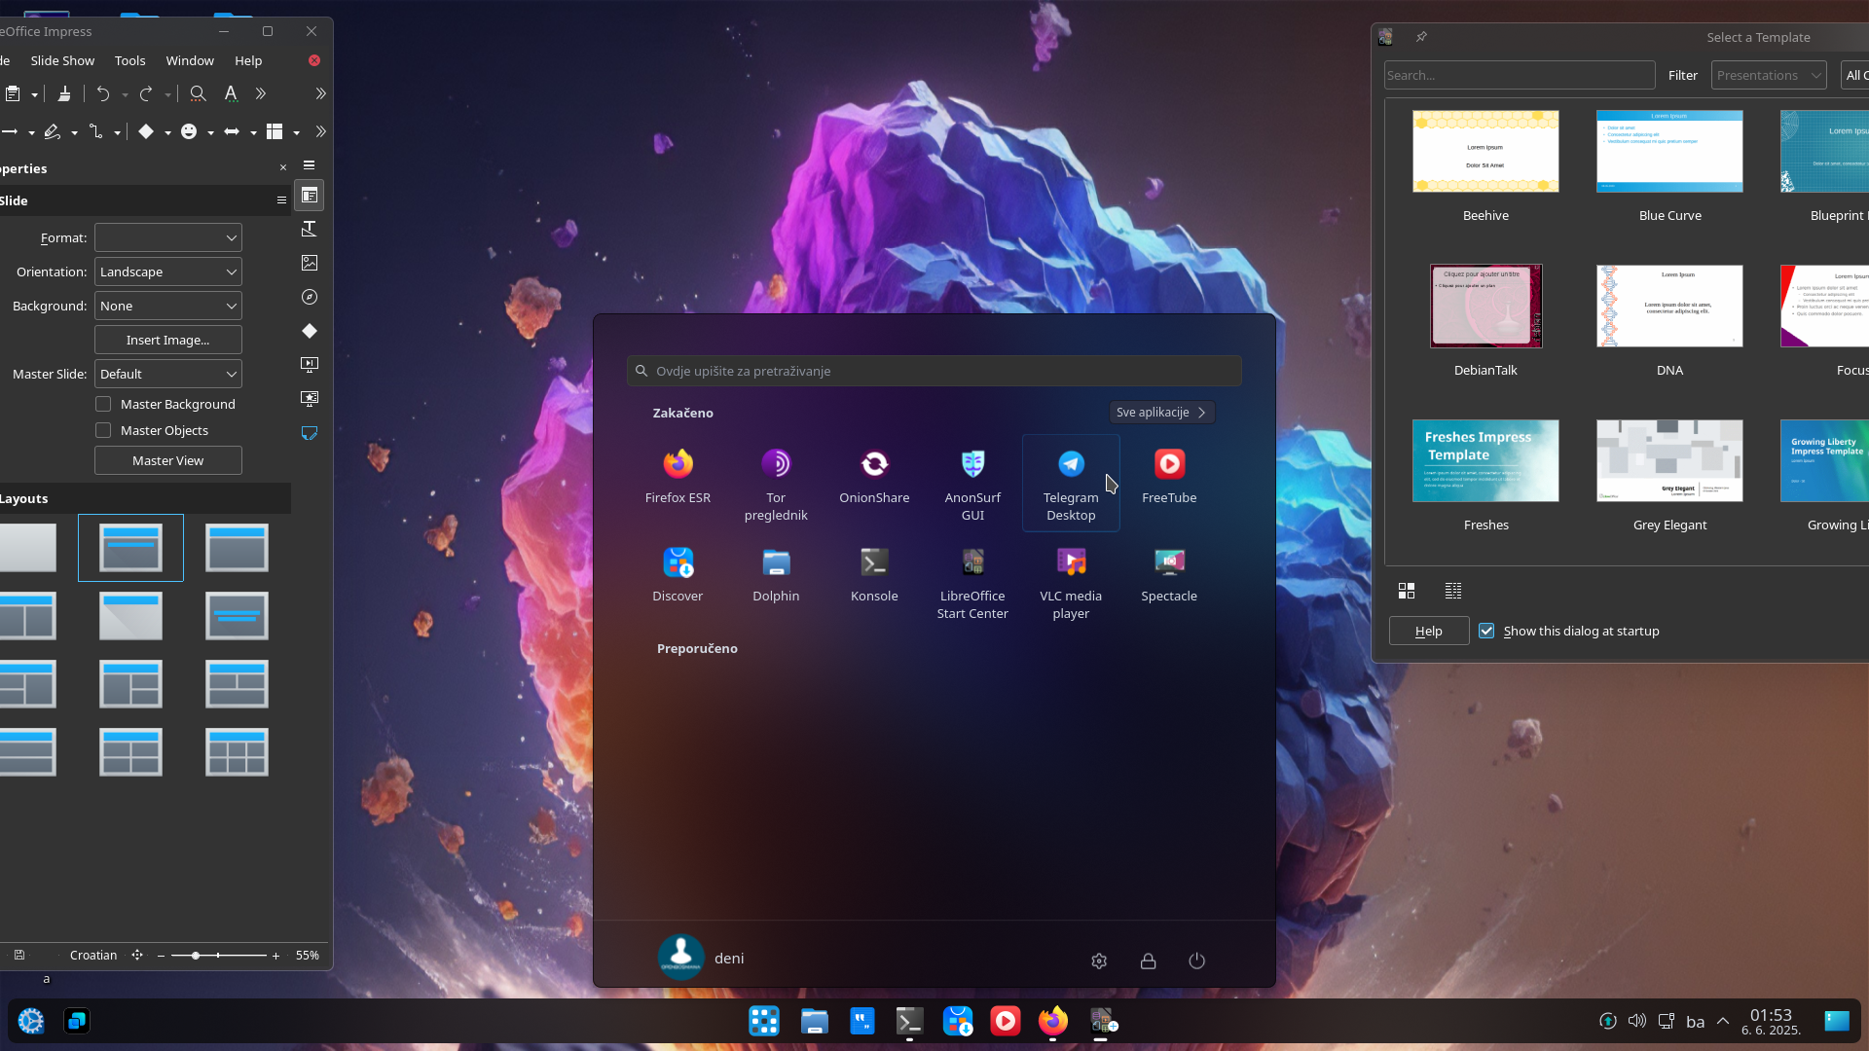Screen dimensions: 1869x1051
Task: Open Find & Replace magnifier icon in Impress
Action: pyautogui.click(x=198, y=93)
